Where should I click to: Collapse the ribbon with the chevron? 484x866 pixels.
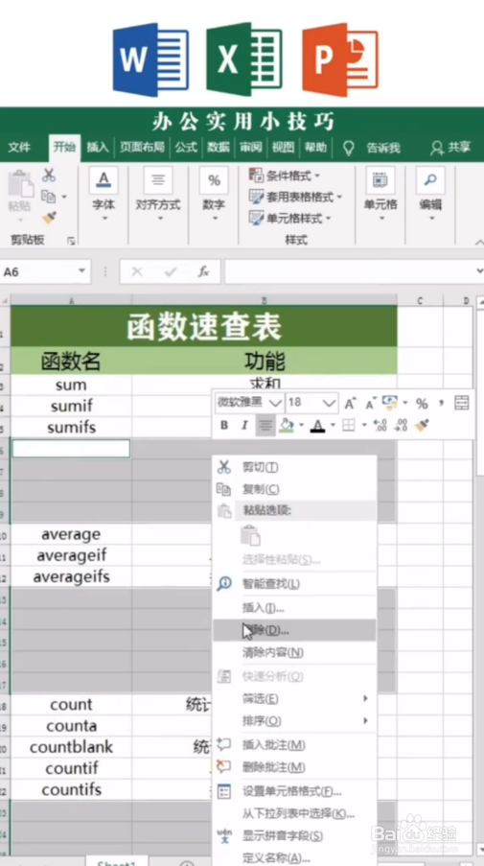click(x=479, y=243)
